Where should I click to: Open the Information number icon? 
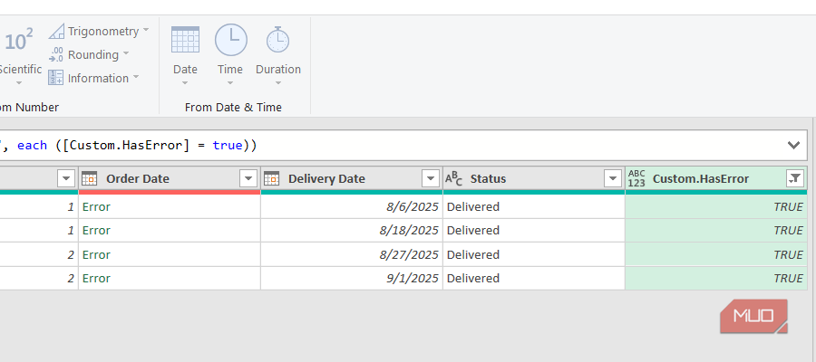click(56, 78)
